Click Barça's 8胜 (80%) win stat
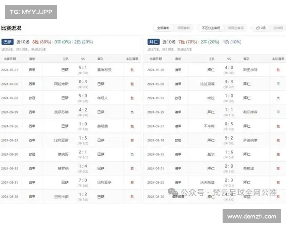This screenshot has height=228, width=286. [x=41, y=42]
